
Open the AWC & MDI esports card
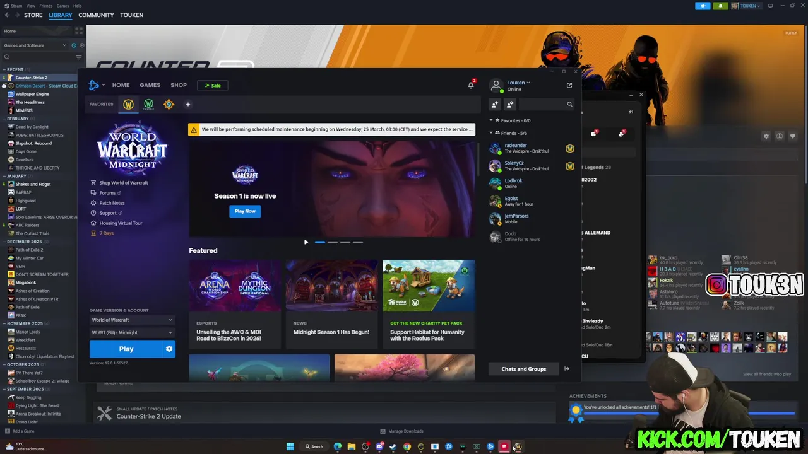(x=235, y=304)
